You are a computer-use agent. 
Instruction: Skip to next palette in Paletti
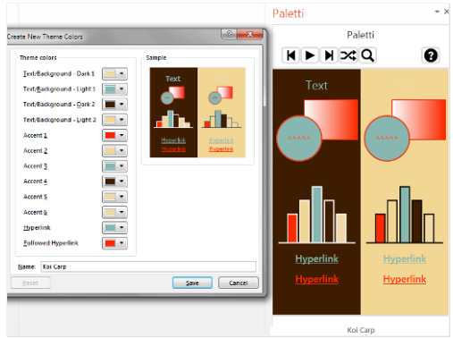pyautogui.click(x=329, y=55)
